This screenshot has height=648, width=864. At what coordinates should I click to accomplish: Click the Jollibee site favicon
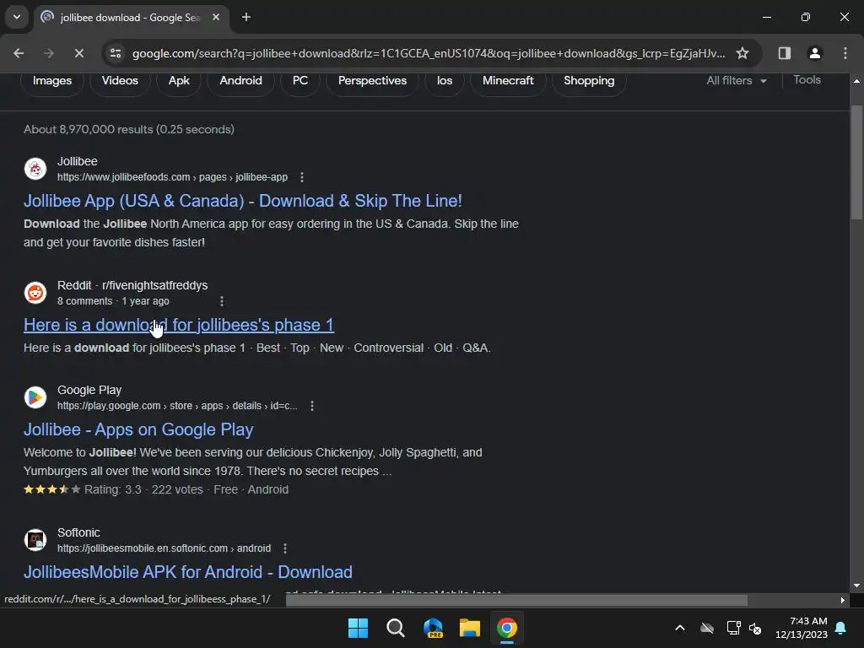tap(35, 169)
